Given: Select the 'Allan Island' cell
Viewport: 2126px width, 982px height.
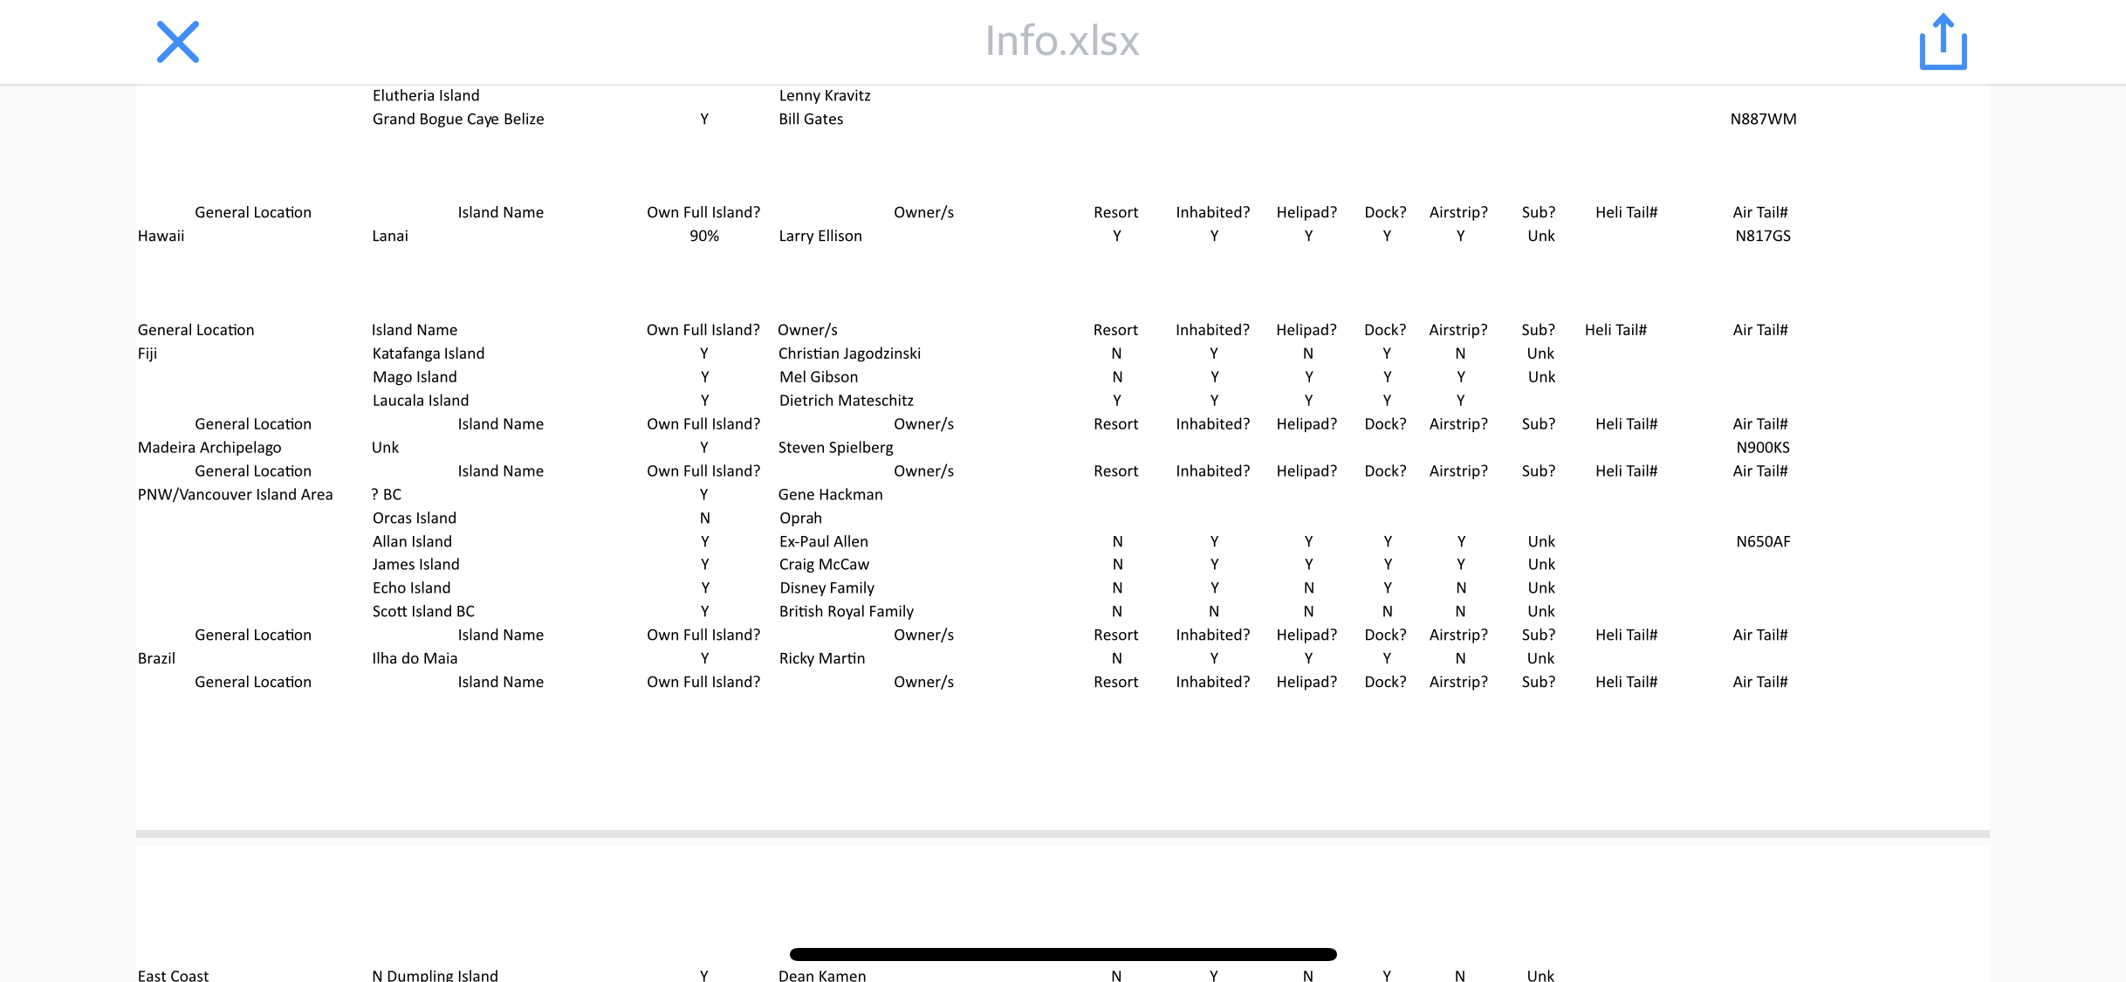Looking at the screenshot, I should tap(412, 542).
